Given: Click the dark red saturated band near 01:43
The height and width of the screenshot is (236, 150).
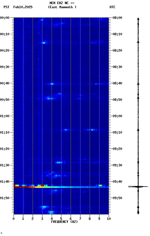Looking at the screenshot, I should (x=21, y=187).
